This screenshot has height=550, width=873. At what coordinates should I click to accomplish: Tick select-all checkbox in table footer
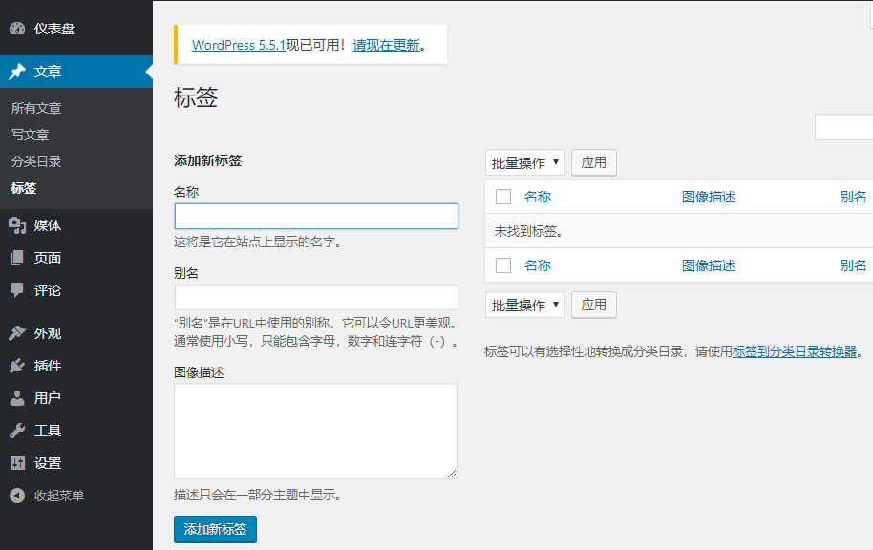coord(503,265)
